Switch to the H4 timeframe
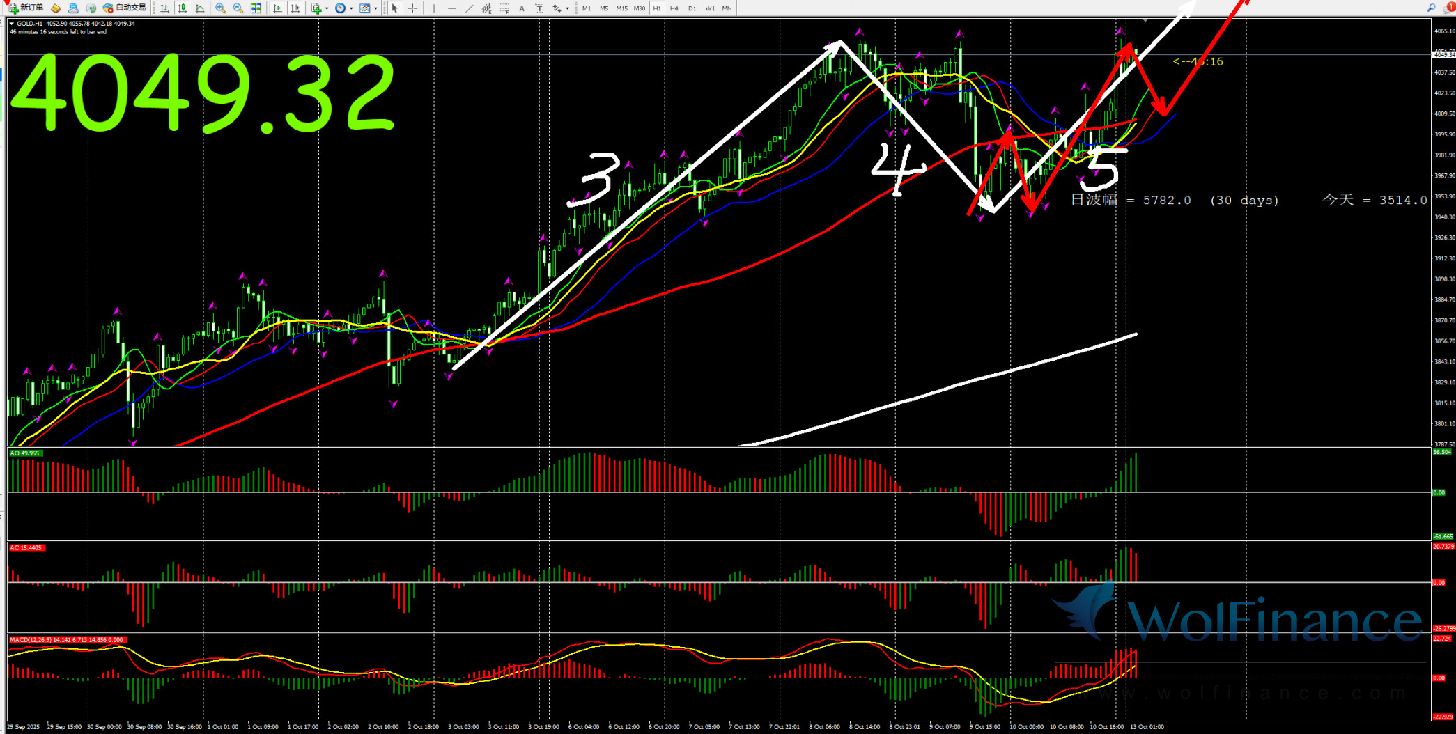 pos(674,8)
